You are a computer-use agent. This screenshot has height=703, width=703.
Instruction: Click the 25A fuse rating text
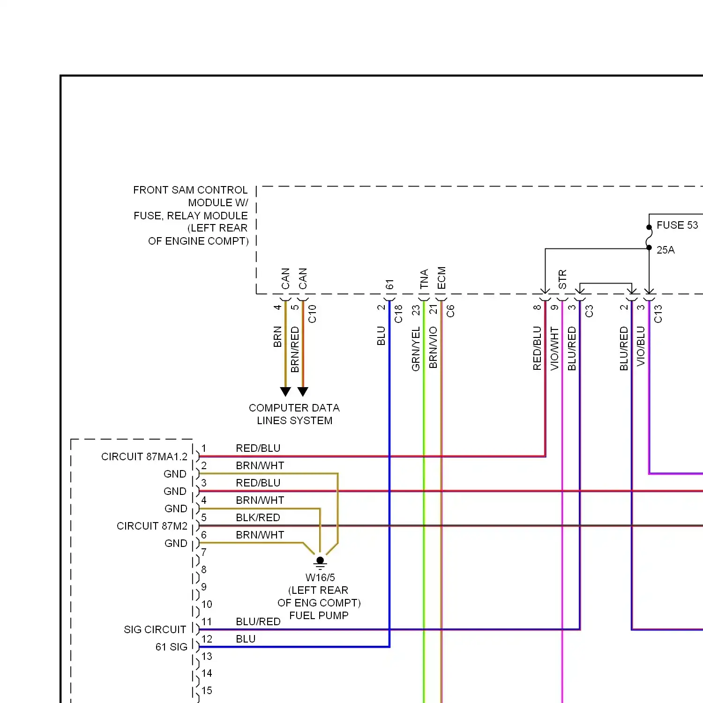tap(666, 250)
